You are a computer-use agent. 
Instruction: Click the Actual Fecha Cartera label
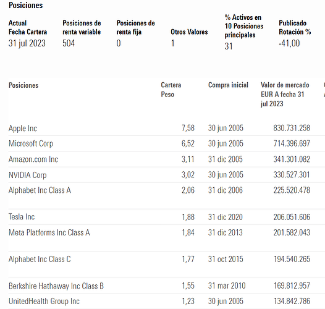click(28, 27)
